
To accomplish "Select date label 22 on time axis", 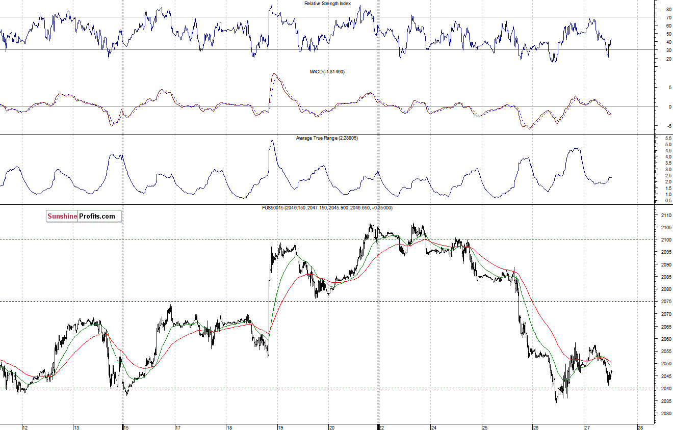I will 382,427.
